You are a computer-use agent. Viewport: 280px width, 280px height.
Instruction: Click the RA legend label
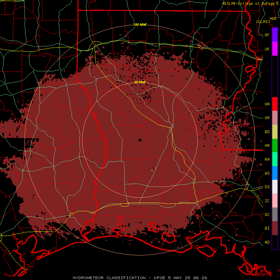pyautogui.click(x=267, y=160)
